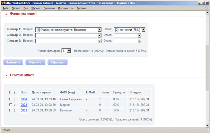Image resolution: width=210 pixels, height=133 pixels.
Task: Click the Firefox icon in title bar
Action: 3,3
